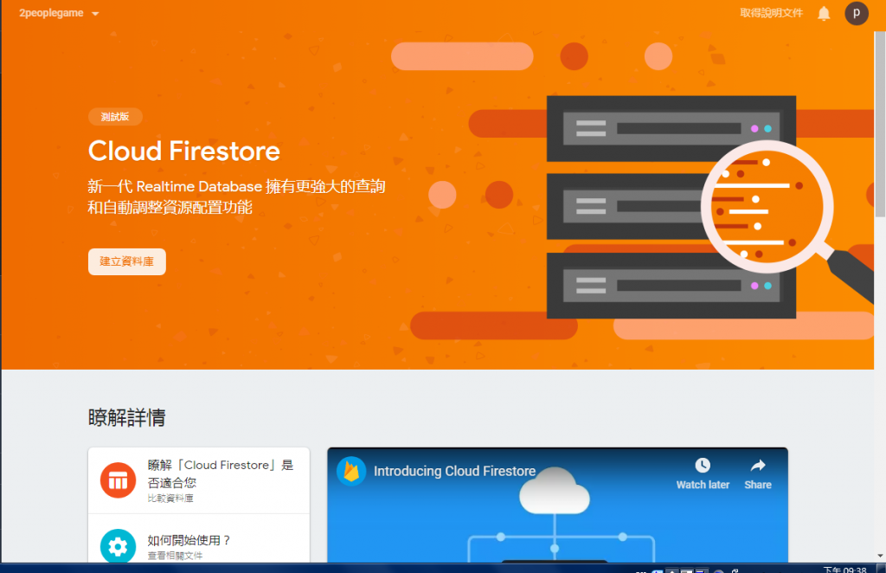This screenshot has width=886, height=573.
Task: Click the 測試版 beta badge
Action: [x=115, y=117]
